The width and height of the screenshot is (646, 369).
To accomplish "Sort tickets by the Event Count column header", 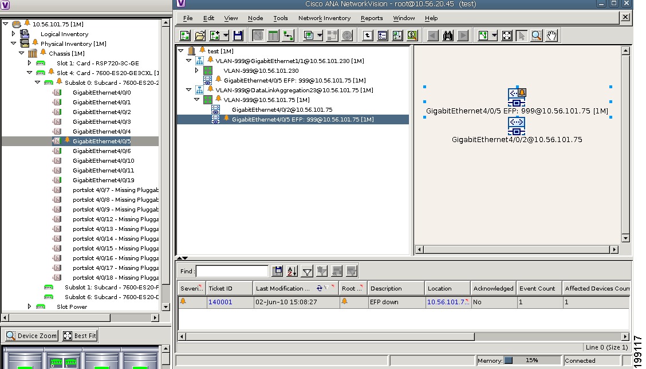I will [x=539, y=289].
